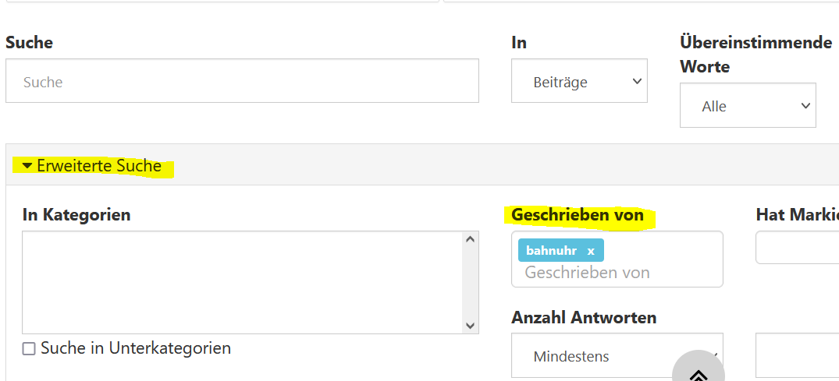The height and width of the screenshot is (381, 839).
Task: Open the Alle matching words dropdown
Action: point(748,106)
